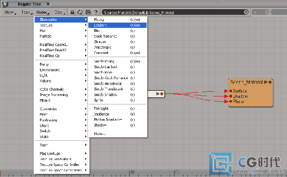The height and width of the screenshot is (177, 287).
Task: Expand the Texture Generators submenu
Action: click(x=61, y=159)
